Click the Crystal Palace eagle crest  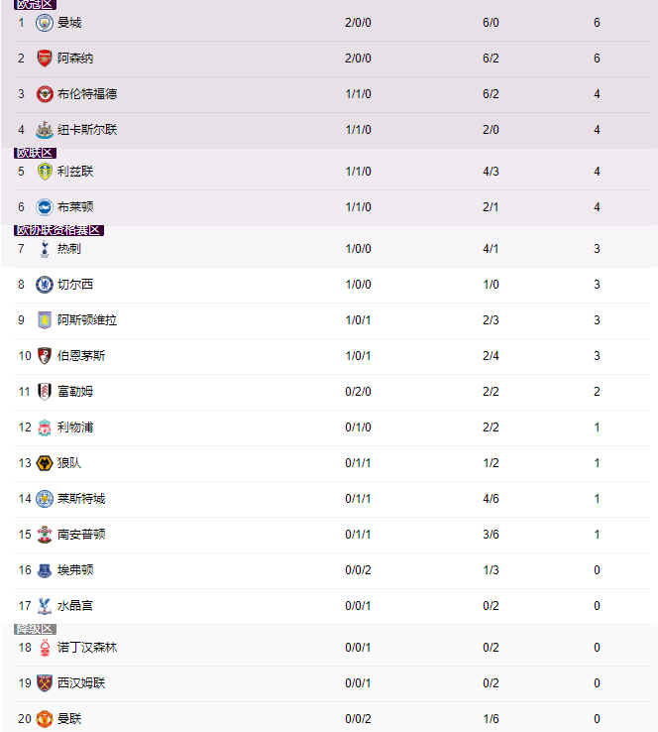(45, 606)
